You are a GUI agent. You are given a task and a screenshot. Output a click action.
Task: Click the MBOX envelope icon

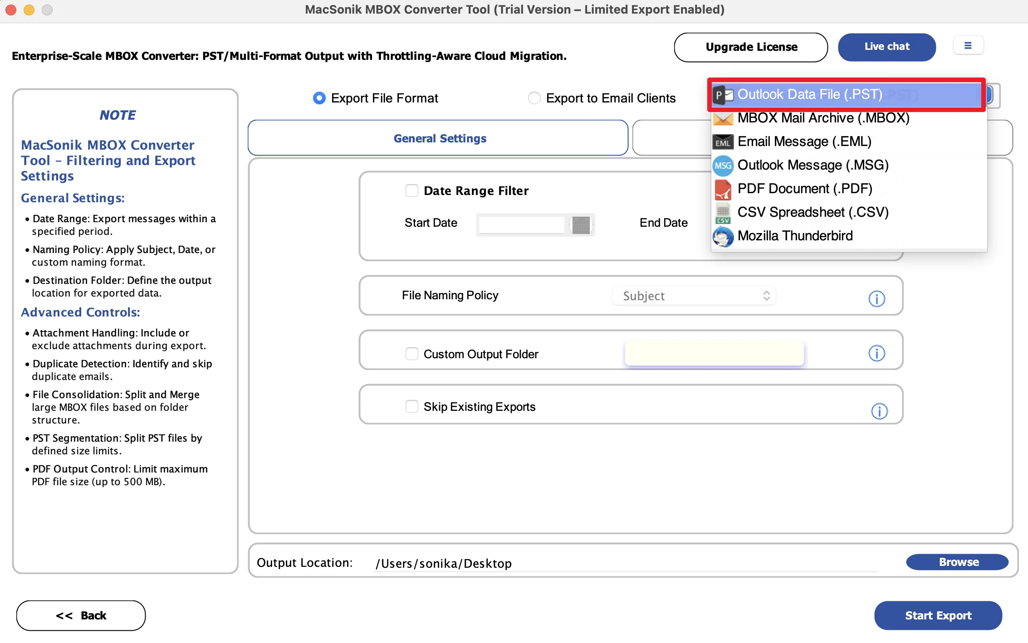click(723, 118)
